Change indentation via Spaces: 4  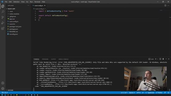(132, 93)
